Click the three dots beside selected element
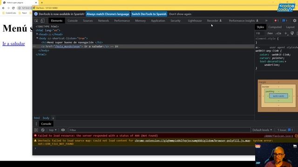This screenshot has height=167, width=298. tap(34, 46)
